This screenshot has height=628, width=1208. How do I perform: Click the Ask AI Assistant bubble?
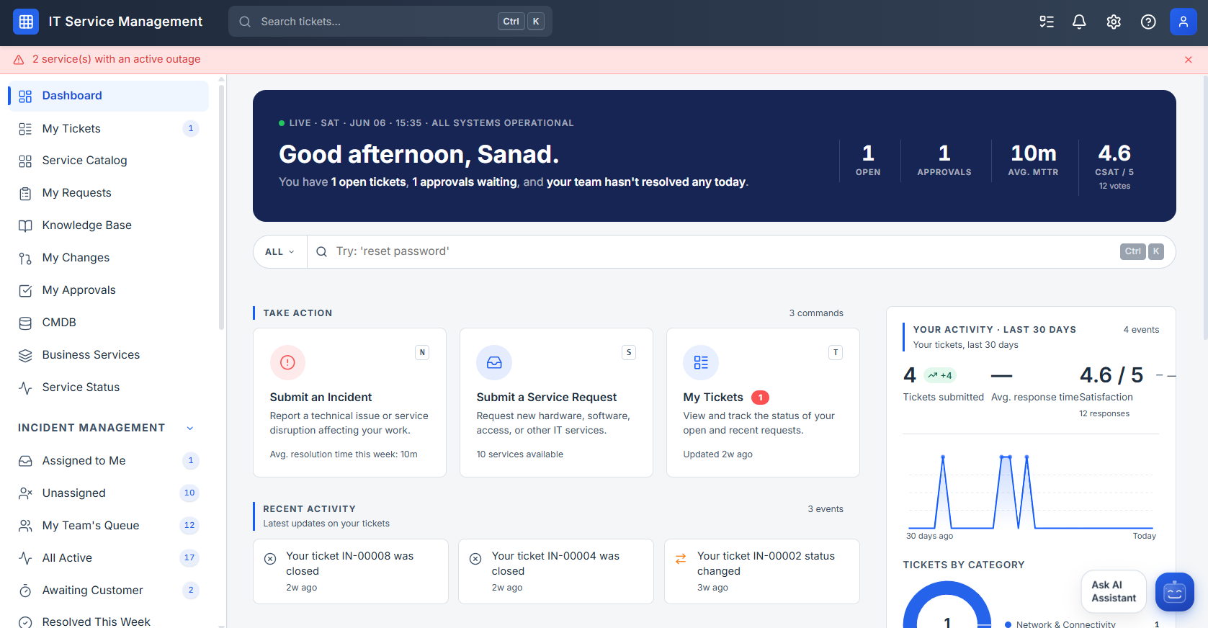tap(1114, 592)
